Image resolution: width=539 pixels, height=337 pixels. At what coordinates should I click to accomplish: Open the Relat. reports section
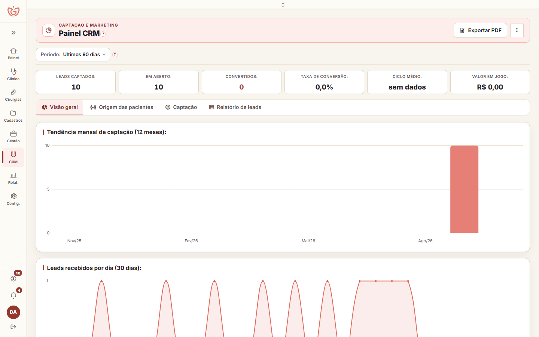(13, 178)
